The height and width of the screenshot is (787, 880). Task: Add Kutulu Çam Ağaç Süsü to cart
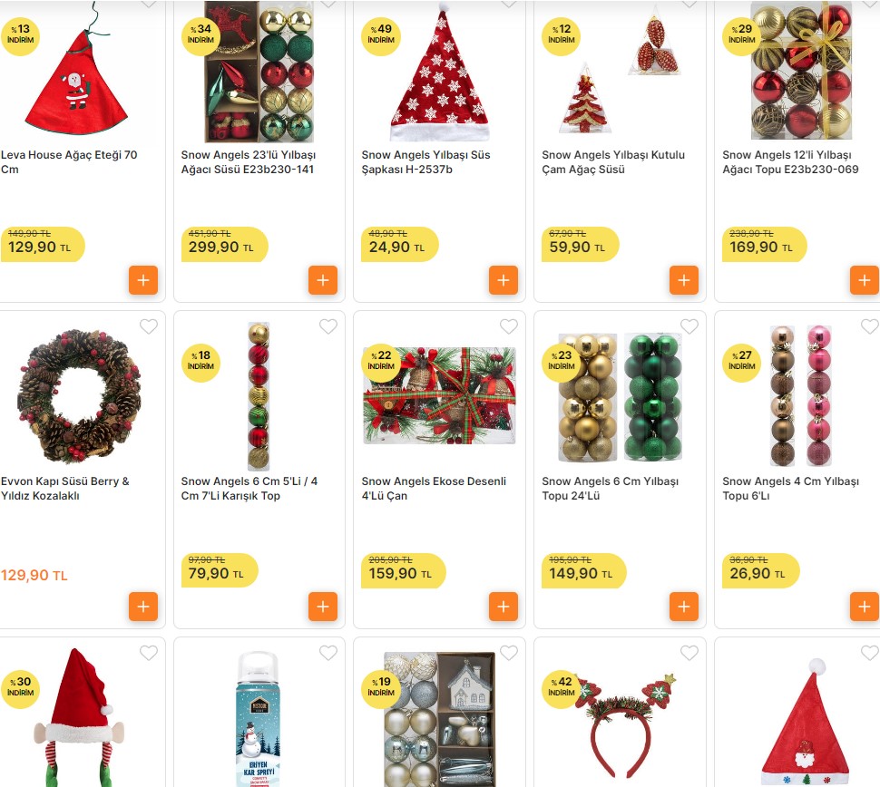[683, 280]
